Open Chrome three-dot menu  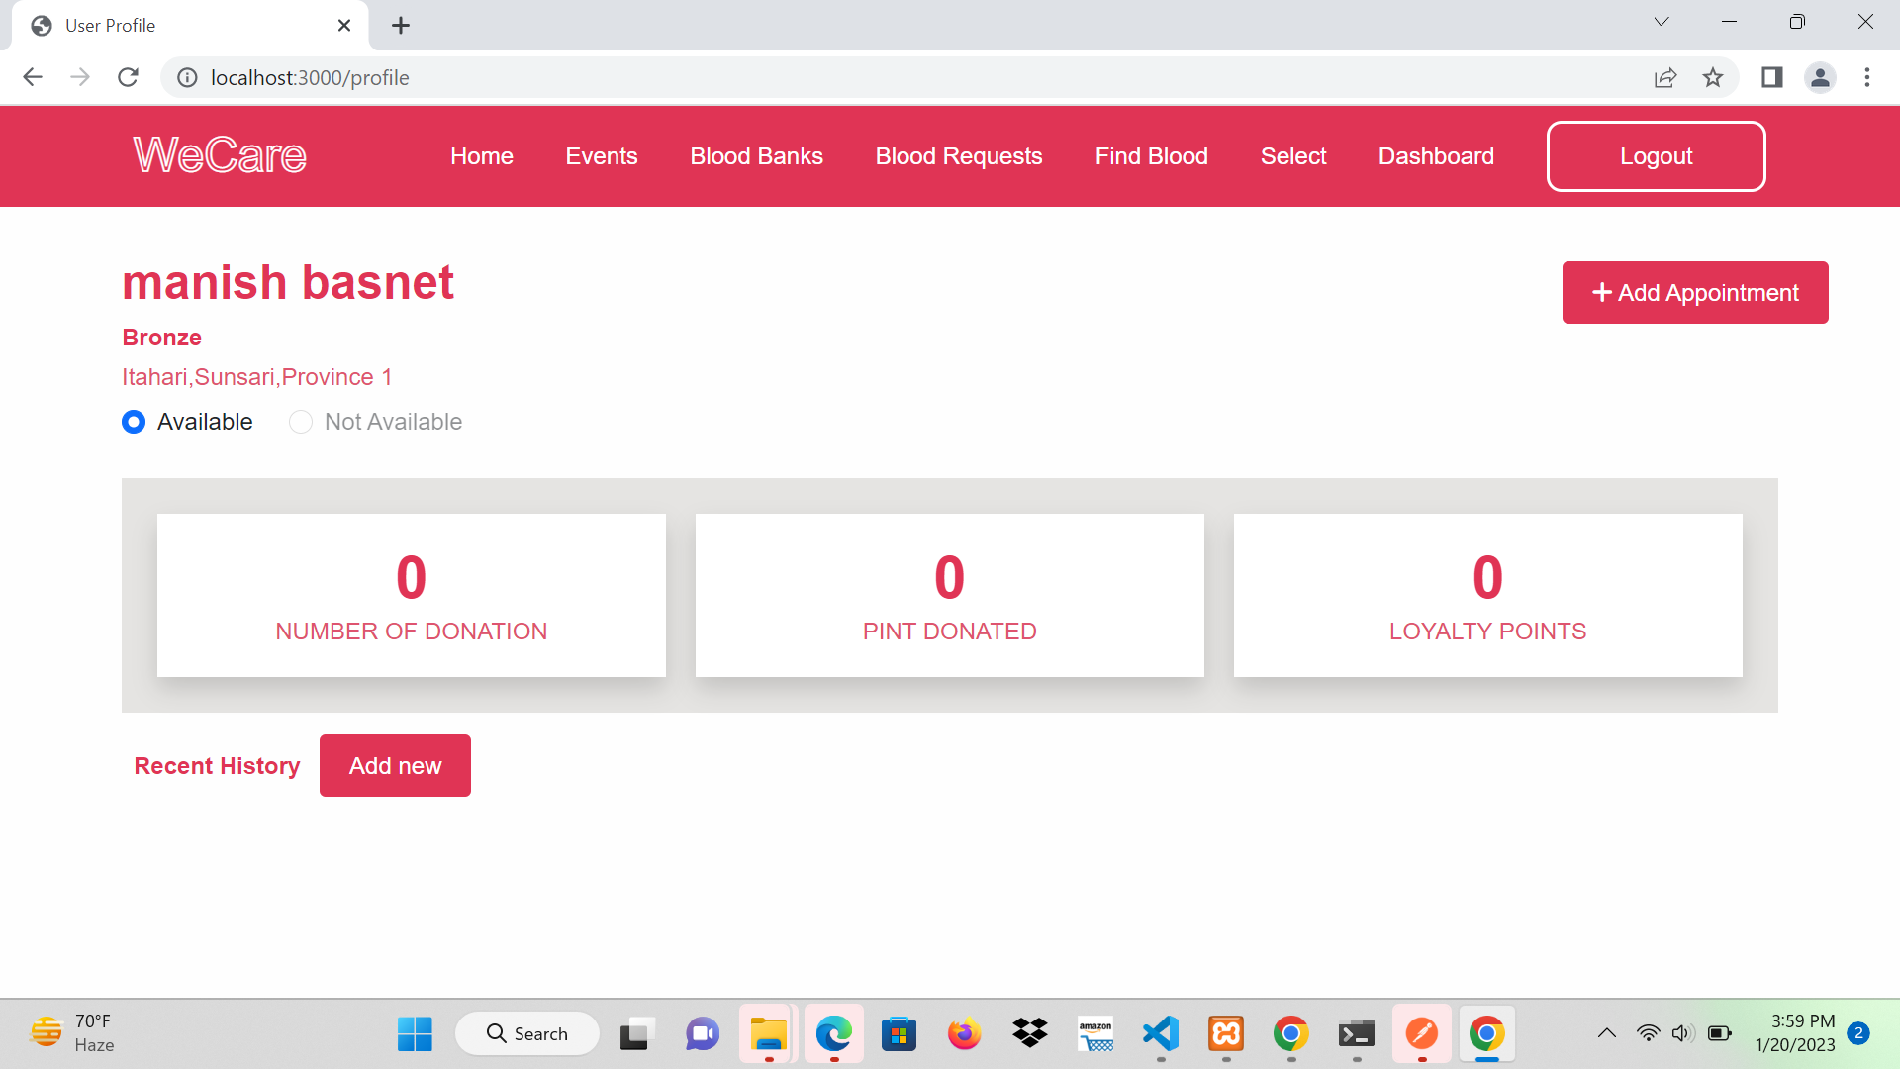[x=1867, y=77]
